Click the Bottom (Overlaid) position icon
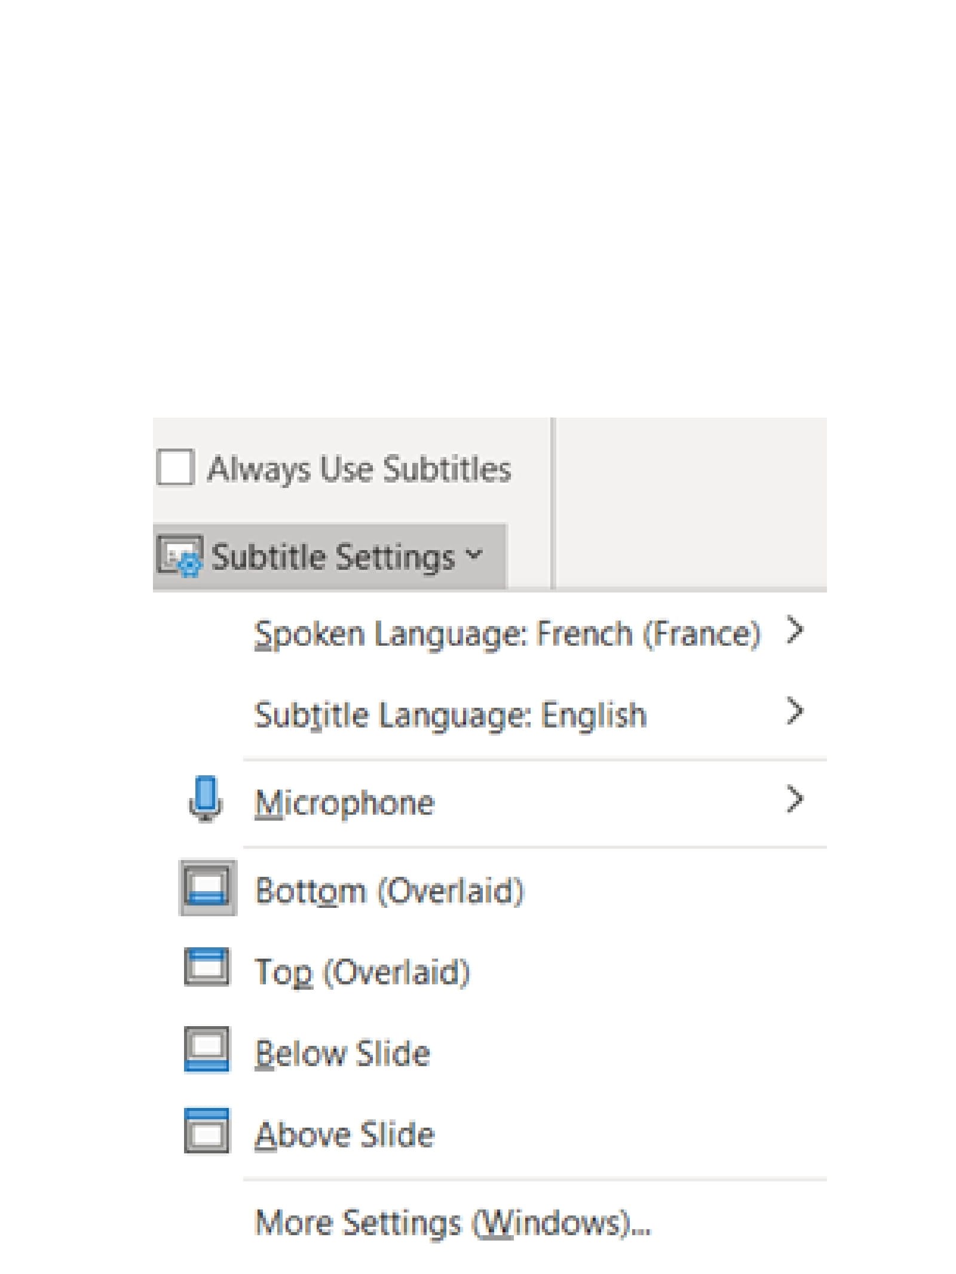This screenshot has height=1274, width=956. [207, 888]
